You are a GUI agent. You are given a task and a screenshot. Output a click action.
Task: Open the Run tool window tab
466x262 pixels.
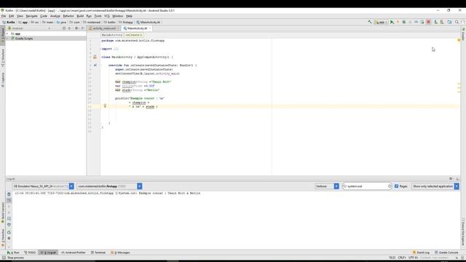(x=13, y=253)
